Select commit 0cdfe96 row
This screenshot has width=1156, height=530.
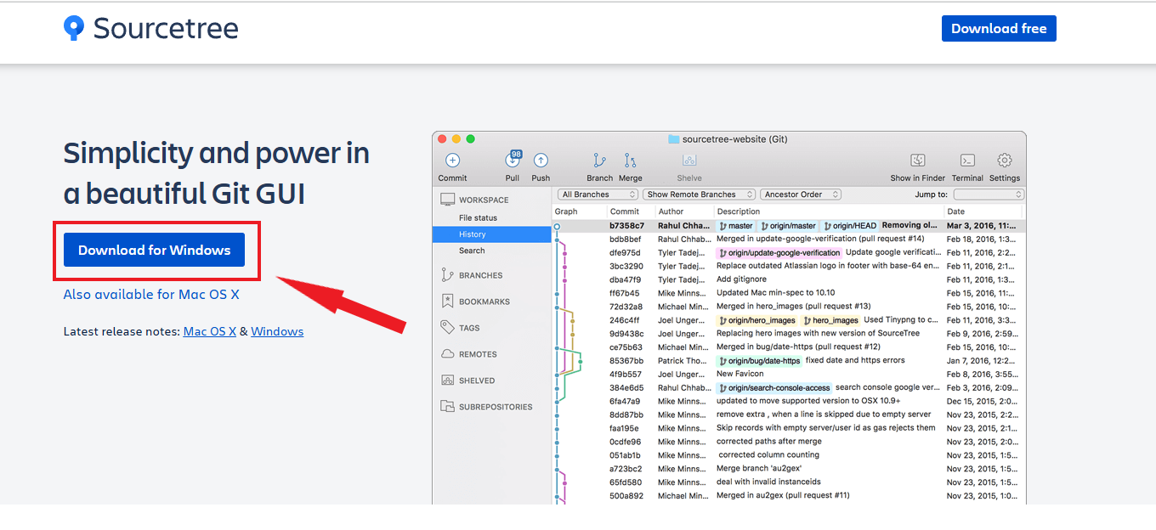[789, 442]
